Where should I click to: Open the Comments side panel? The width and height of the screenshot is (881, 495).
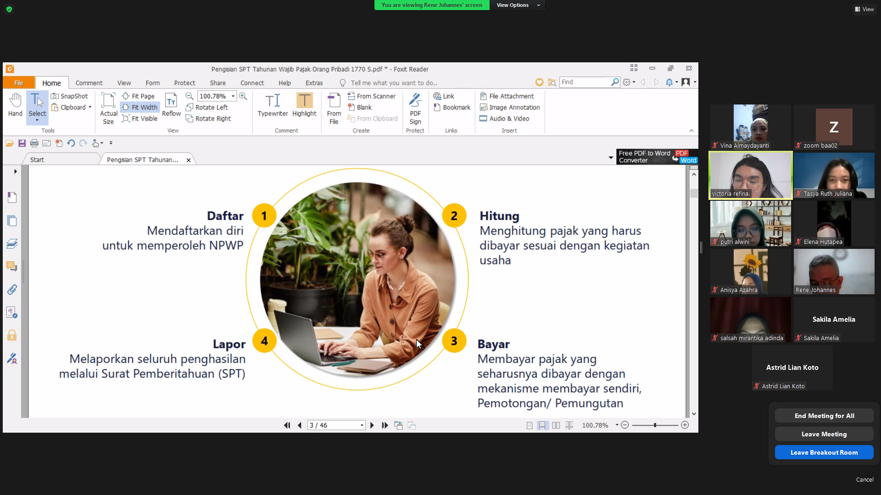click(x=12, y=266)
